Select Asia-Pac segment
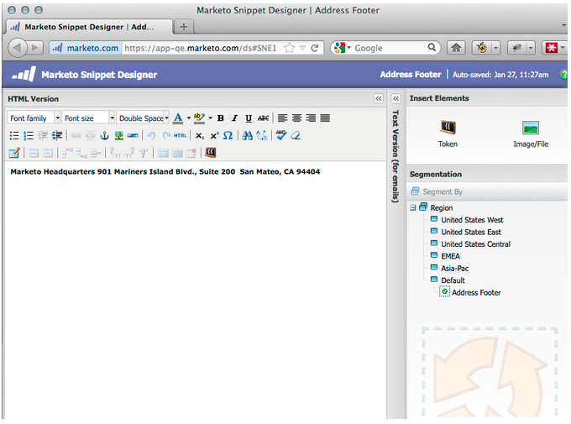Screen dimensions: 571x424 click(455, 268)
